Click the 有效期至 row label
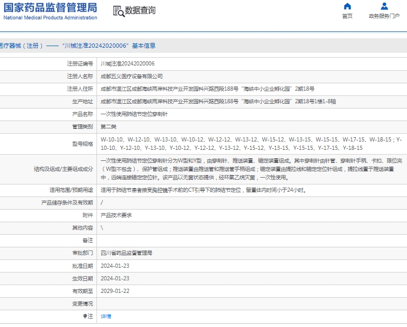This screenshot has width=407, height=327. click(82, 291)
